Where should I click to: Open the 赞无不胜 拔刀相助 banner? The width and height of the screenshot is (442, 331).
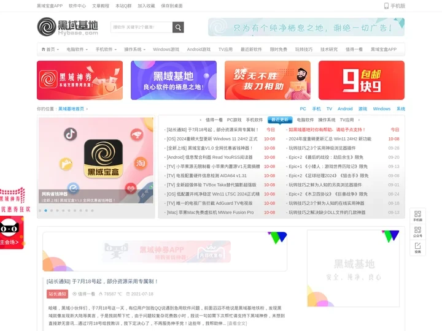coord(268,80)
